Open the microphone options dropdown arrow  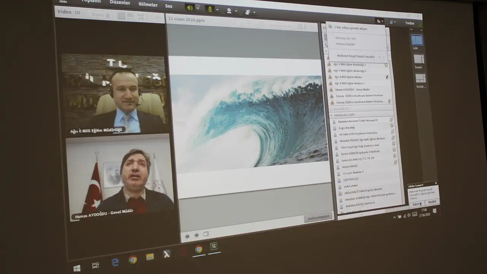tap(218, 10)
